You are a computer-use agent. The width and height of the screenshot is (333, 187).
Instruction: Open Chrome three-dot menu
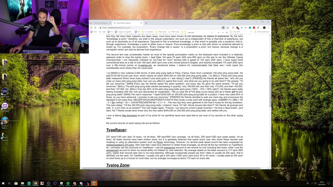coord(268,28)
